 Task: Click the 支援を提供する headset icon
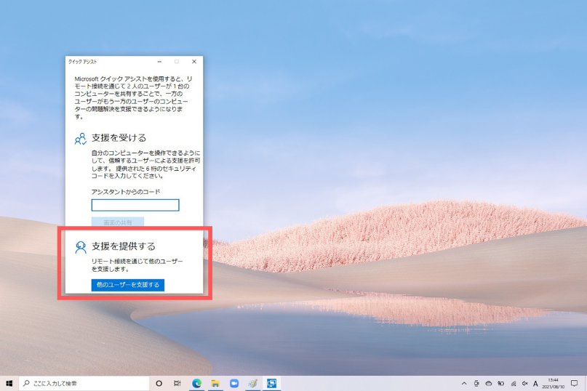click(81, 247)
